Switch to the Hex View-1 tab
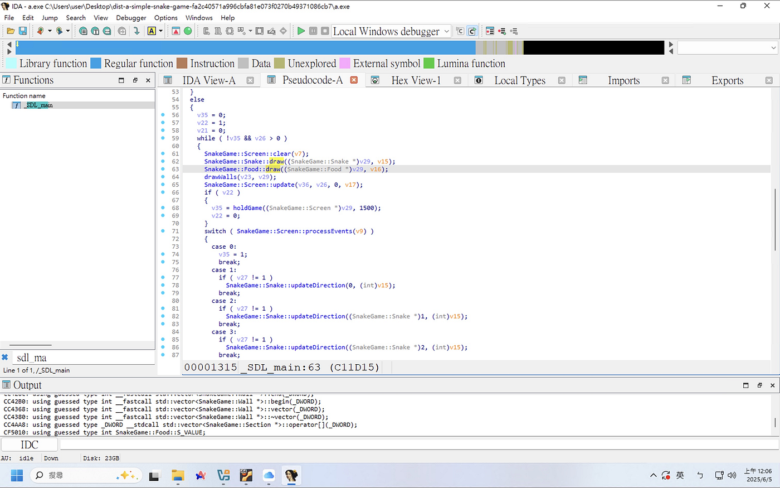 416,80
